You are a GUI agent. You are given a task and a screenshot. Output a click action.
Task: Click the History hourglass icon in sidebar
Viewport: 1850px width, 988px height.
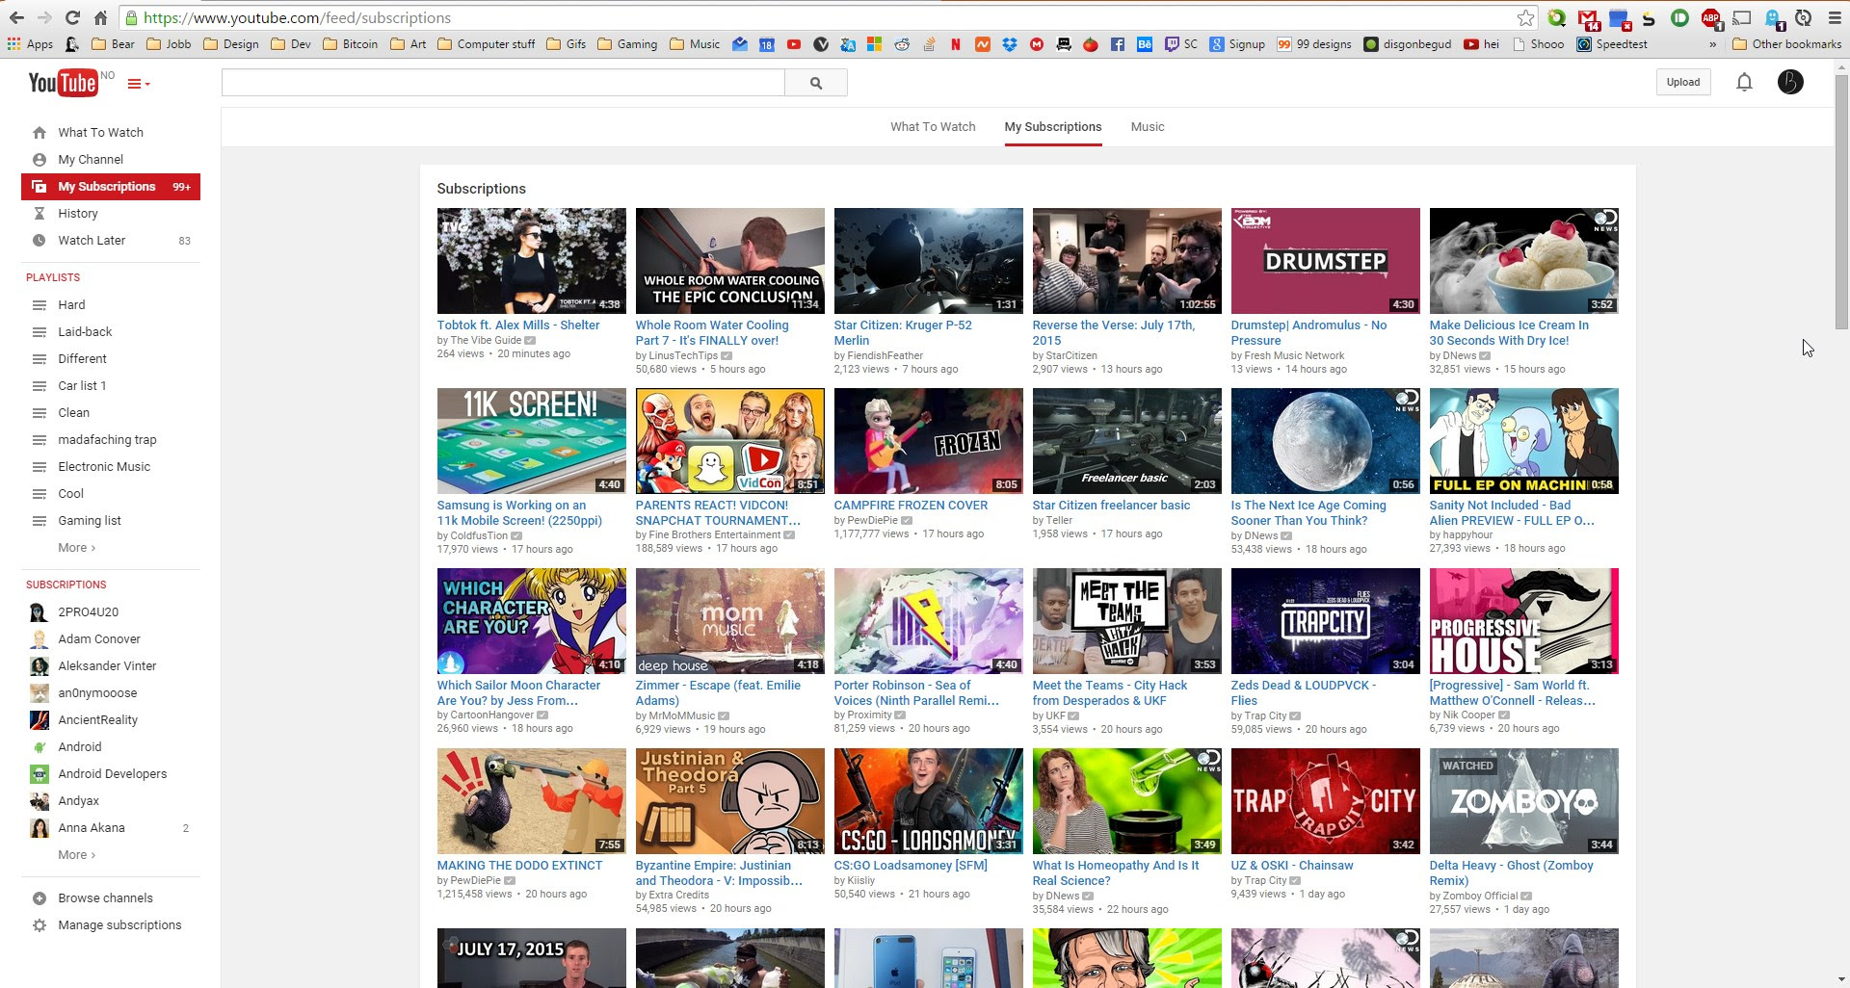(40, 214)
